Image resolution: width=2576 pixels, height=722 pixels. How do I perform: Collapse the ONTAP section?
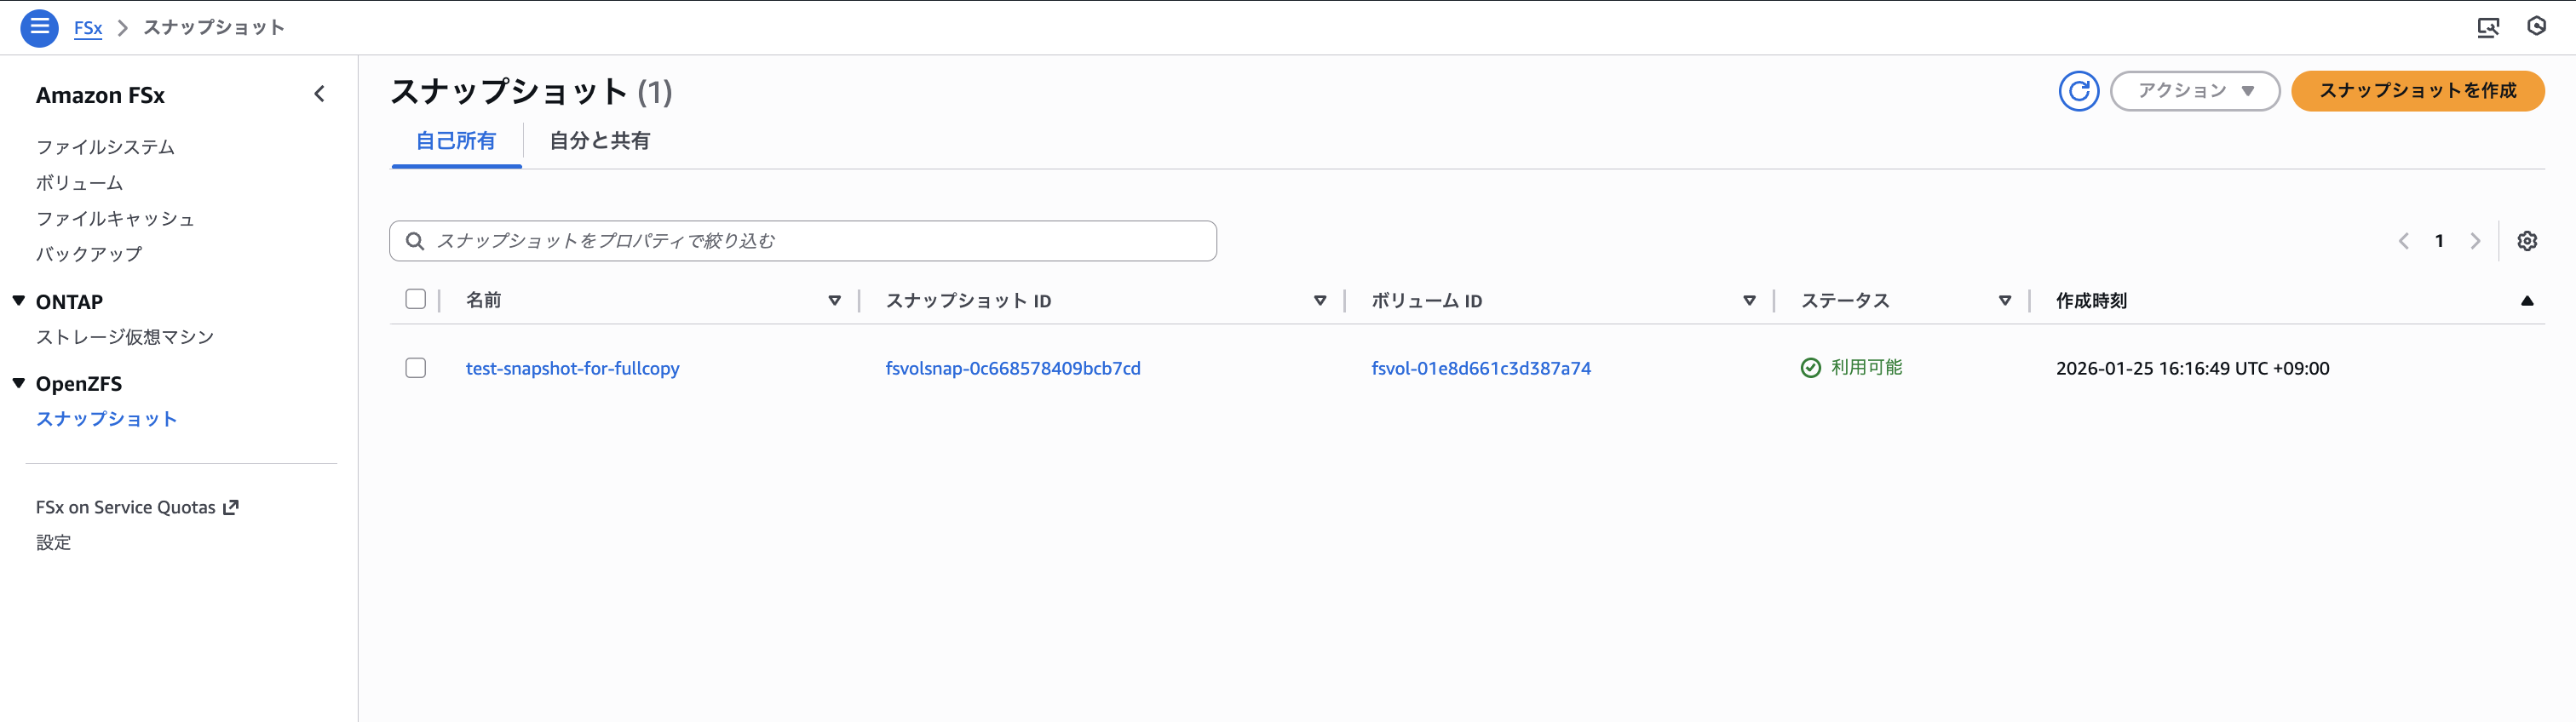pos(18,301)
